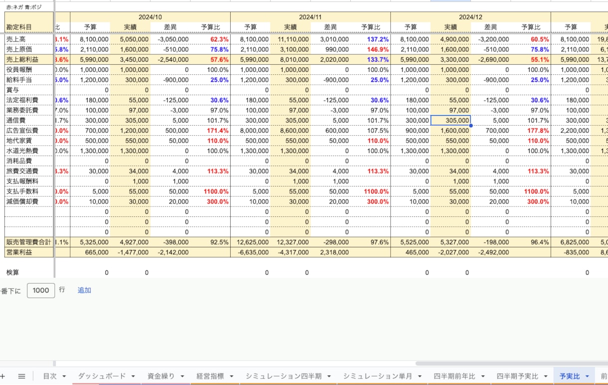Click the 営業利益 row label
This screenshot has height=385, width=608.
coord(28,252)
